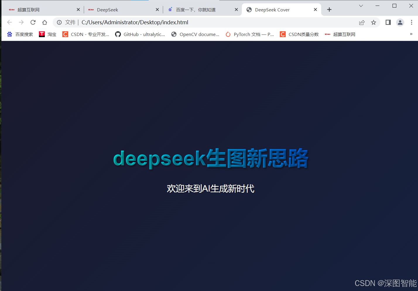Open the user profile menu

400,22
